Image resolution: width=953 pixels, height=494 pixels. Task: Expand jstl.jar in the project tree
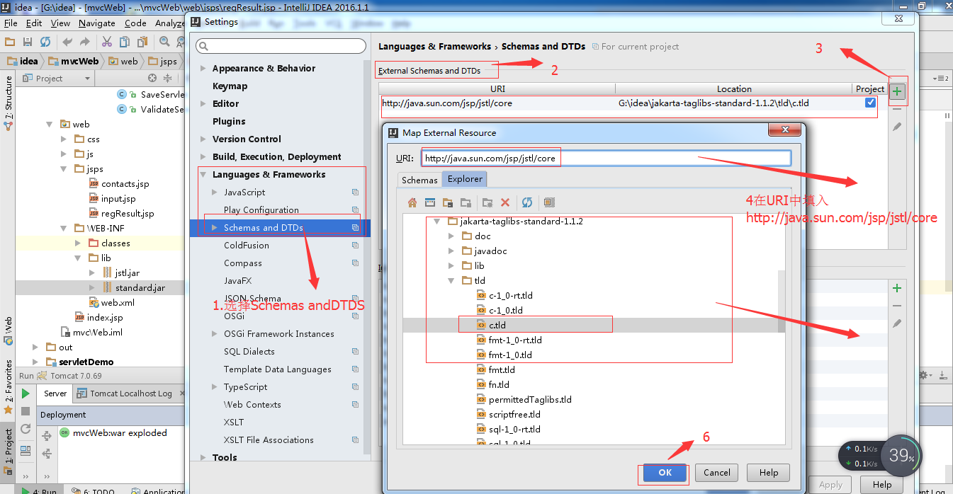(92, 272)
